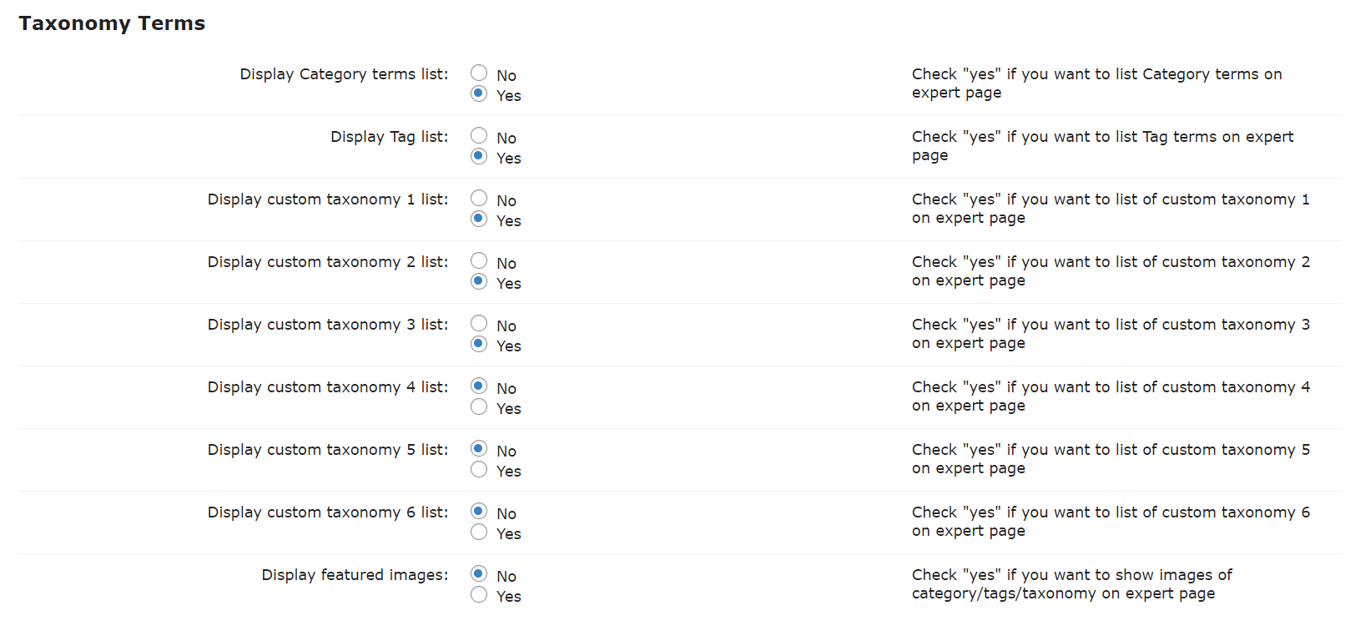Choose No for Display Tag list

point(479,136)
